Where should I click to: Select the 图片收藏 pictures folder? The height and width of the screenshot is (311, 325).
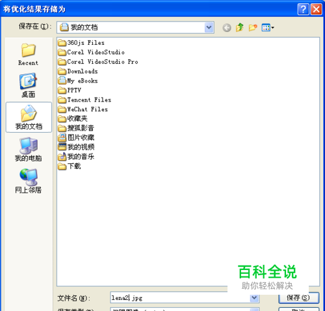pos(76,137)
